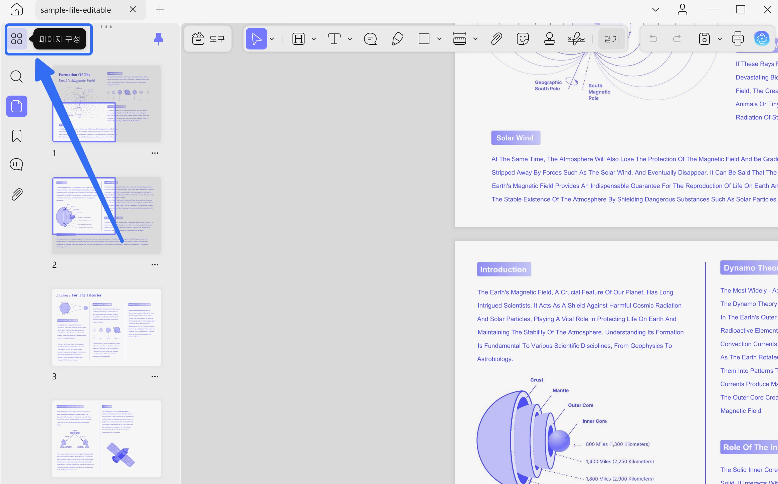This screenshot has width=778, height=484.
Task: Open the user account icon
Action: (x=683, y=9)
